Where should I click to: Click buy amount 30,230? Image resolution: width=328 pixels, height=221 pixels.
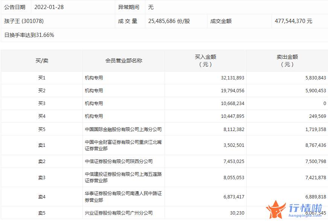tap(237, 213)
